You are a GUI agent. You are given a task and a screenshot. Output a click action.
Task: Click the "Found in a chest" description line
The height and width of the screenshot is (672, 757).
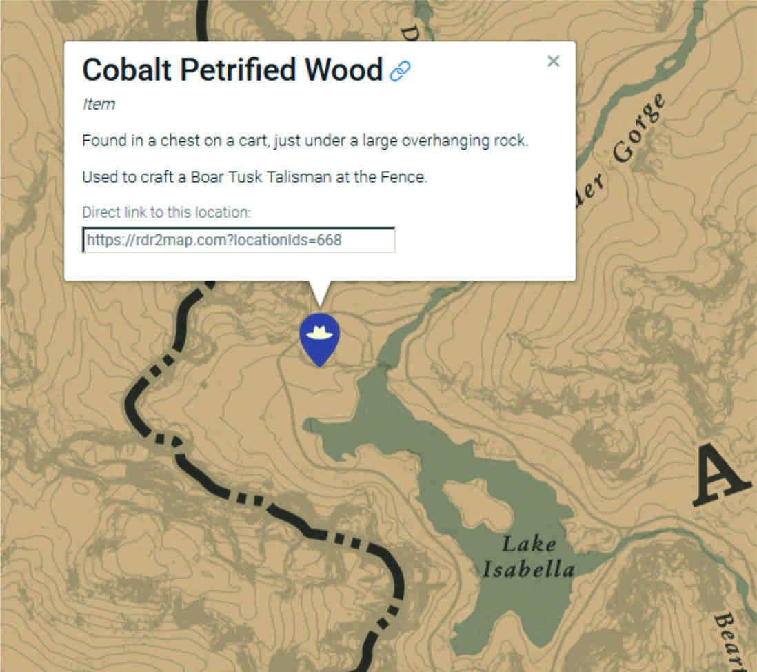pyautogui.click(x=305, y=141)
